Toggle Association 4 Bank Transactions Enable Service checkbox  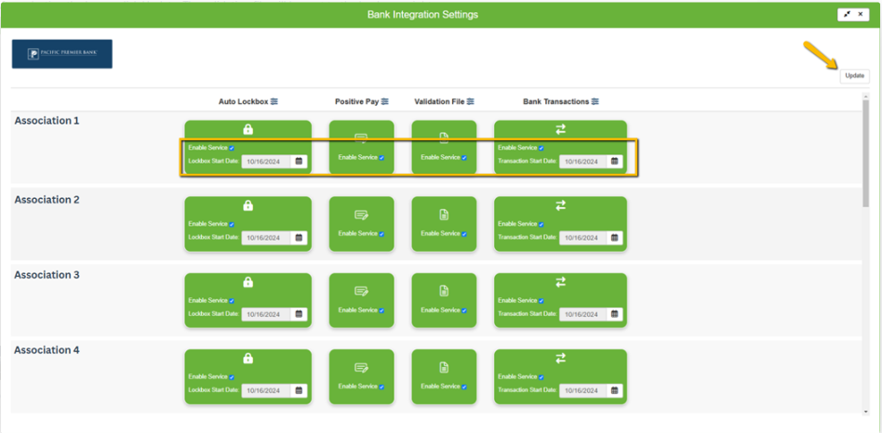point(541,377)
